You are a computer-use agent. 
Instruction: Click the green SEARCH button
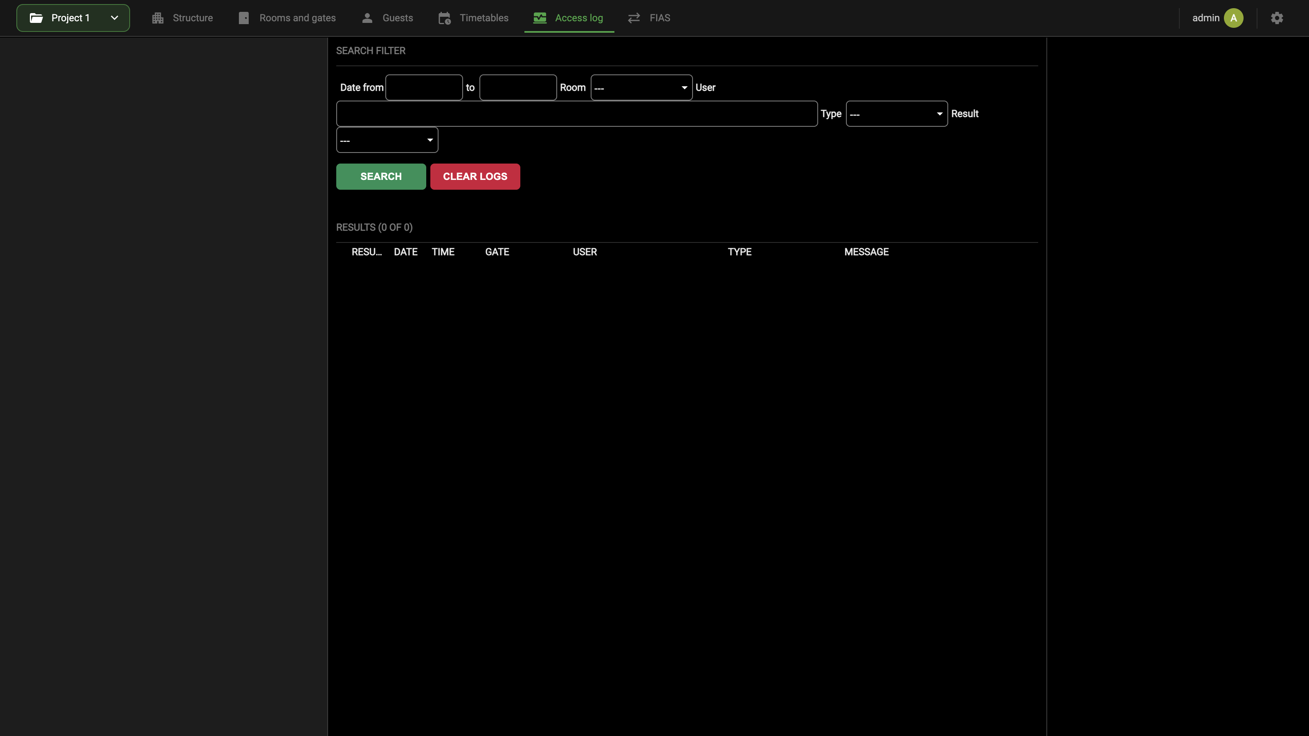[x=380, y=176]
